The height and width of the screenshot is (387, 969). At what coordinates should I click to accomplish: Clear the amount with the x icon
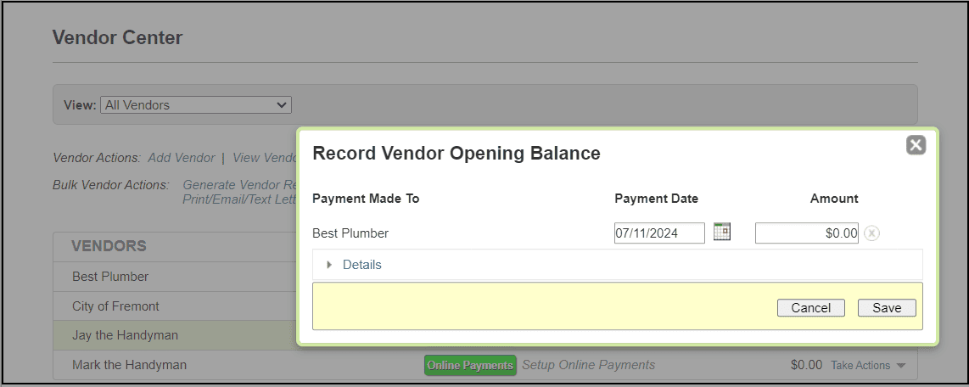[x=871, y=233]
